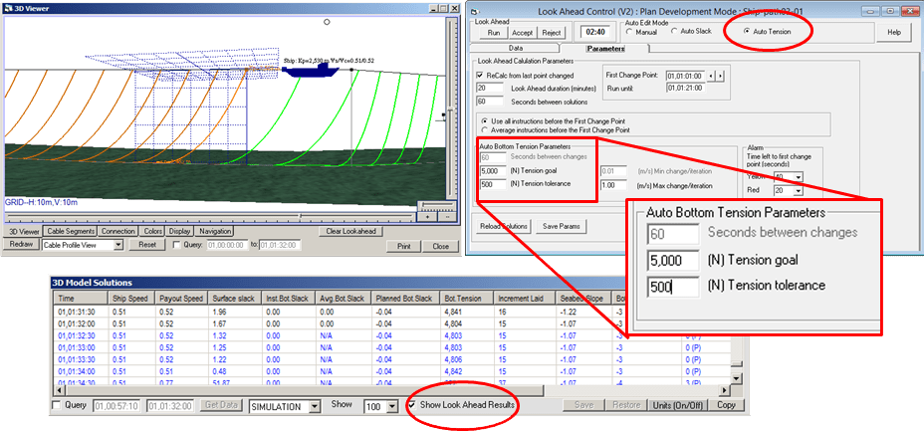Toggle ReCalc from last point changed

click(480, 76)
